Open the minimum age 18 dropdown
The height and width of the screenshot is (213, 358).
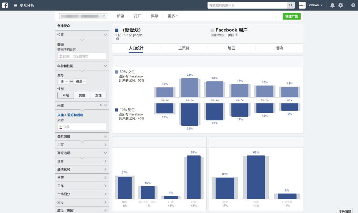(63, 81)
